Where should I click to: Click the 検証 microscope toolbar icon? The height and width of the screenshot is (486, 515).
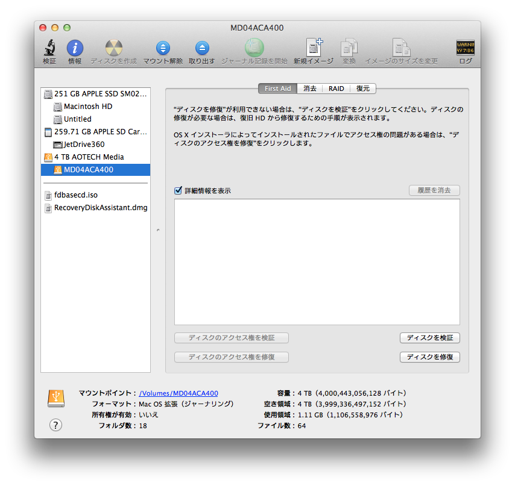(x=49, y=48)
